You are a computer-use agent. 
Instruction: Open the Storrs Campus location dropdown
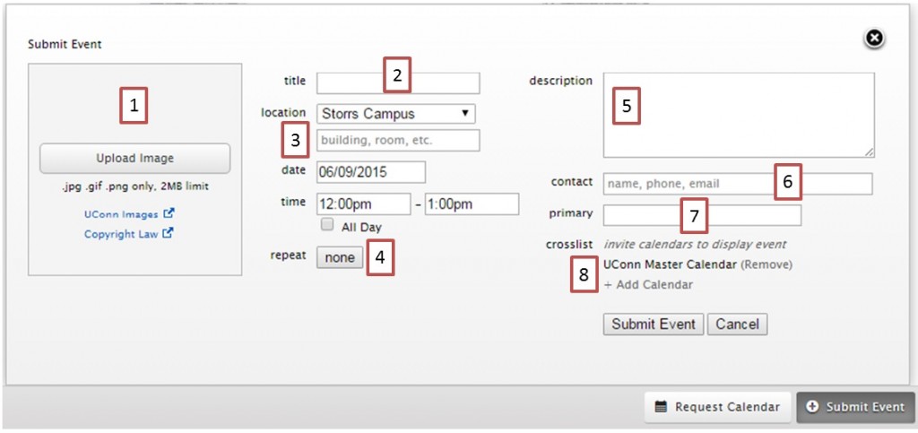pos(395,114)
